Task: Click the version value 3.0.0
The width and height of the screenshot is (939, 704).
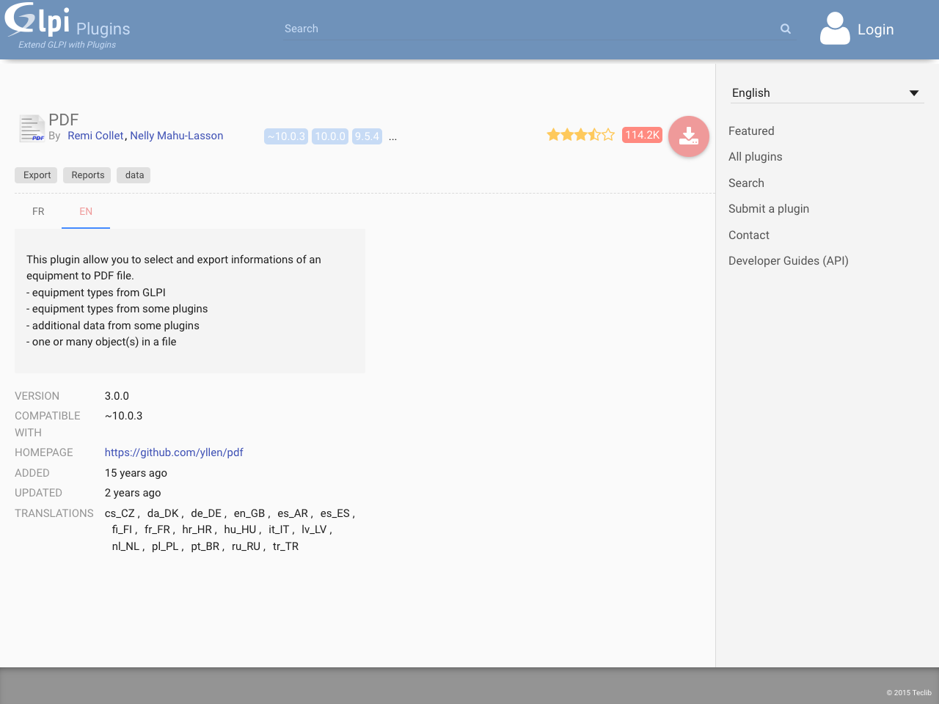Action: tap(117, 396)
